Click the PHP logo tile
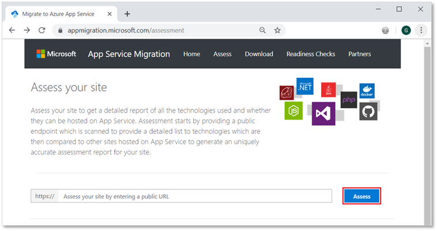437x231 pixels. point(349,100)
